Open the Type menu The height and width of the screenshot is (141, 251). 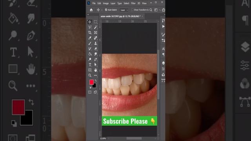point(119,3)
